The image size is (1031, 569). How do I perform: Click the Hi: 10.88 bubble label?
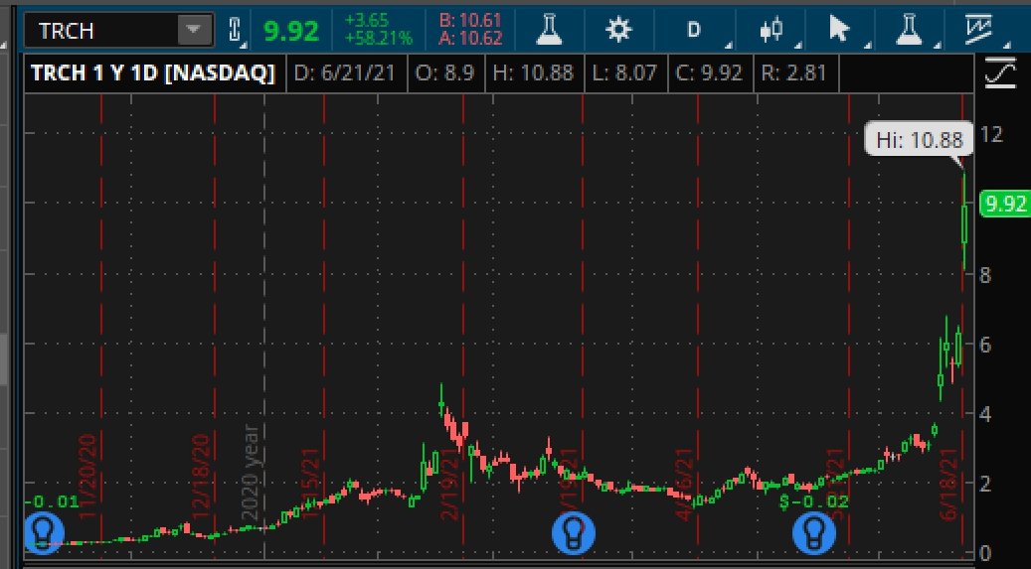click(x=920, y=139)
